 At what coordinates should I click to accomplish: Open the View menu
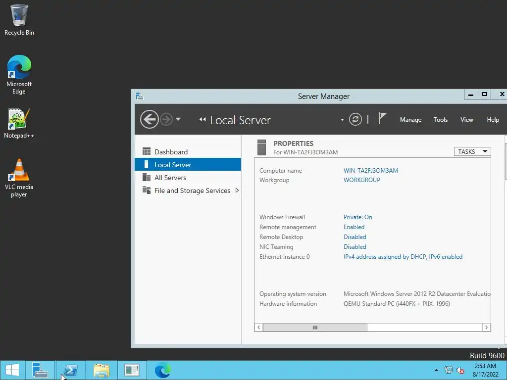click(466, 120)
